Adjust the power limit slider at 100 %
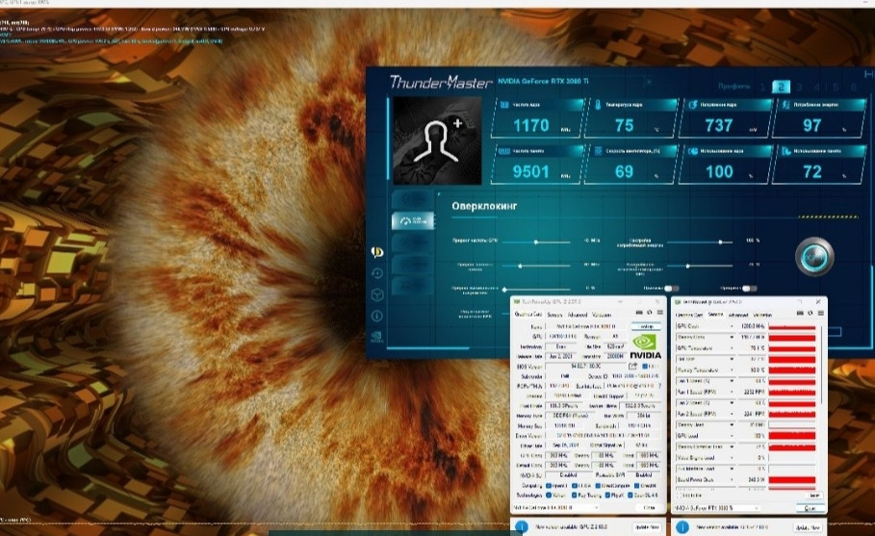The image size is (875, 536). [x=699, y=242]
